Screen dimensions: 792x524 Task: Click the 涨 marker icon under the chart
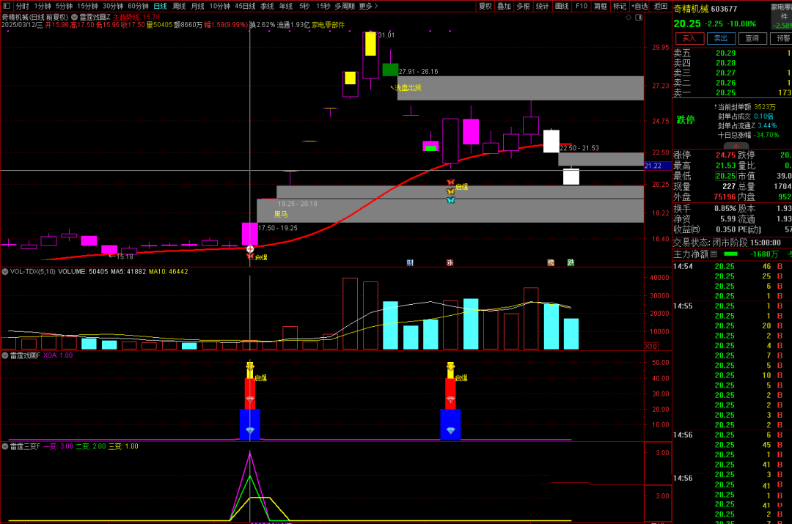click(x=450, y=262)
